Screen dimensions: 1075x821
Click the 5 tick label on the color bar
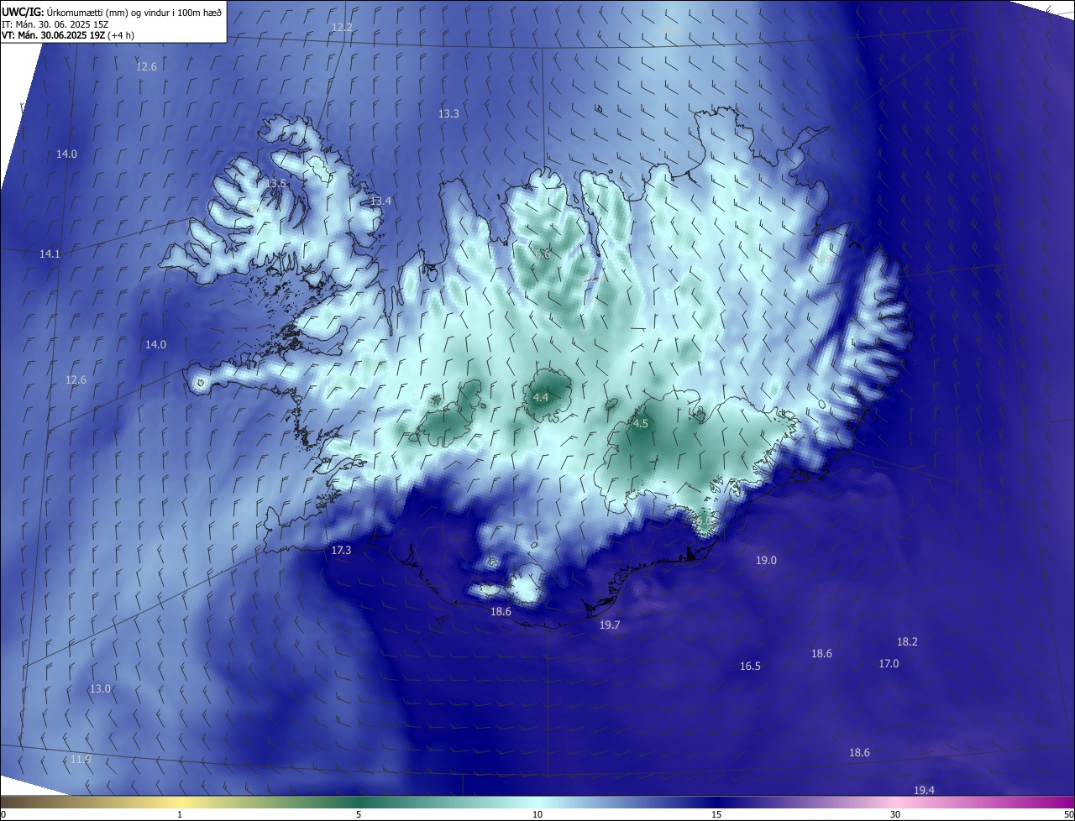click(x=359, y=815)
